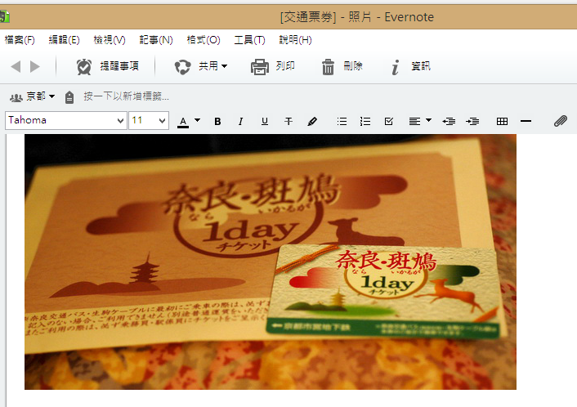
Task: Click the 刪除 delete label
Action: click(x=353, y=66)
